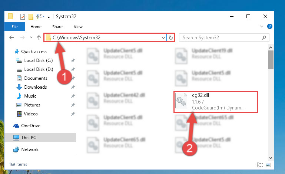Viewport: 285px width, 174px height.
Task: Click the OneDrive cloud icon
Action: (x=16, y=126)
